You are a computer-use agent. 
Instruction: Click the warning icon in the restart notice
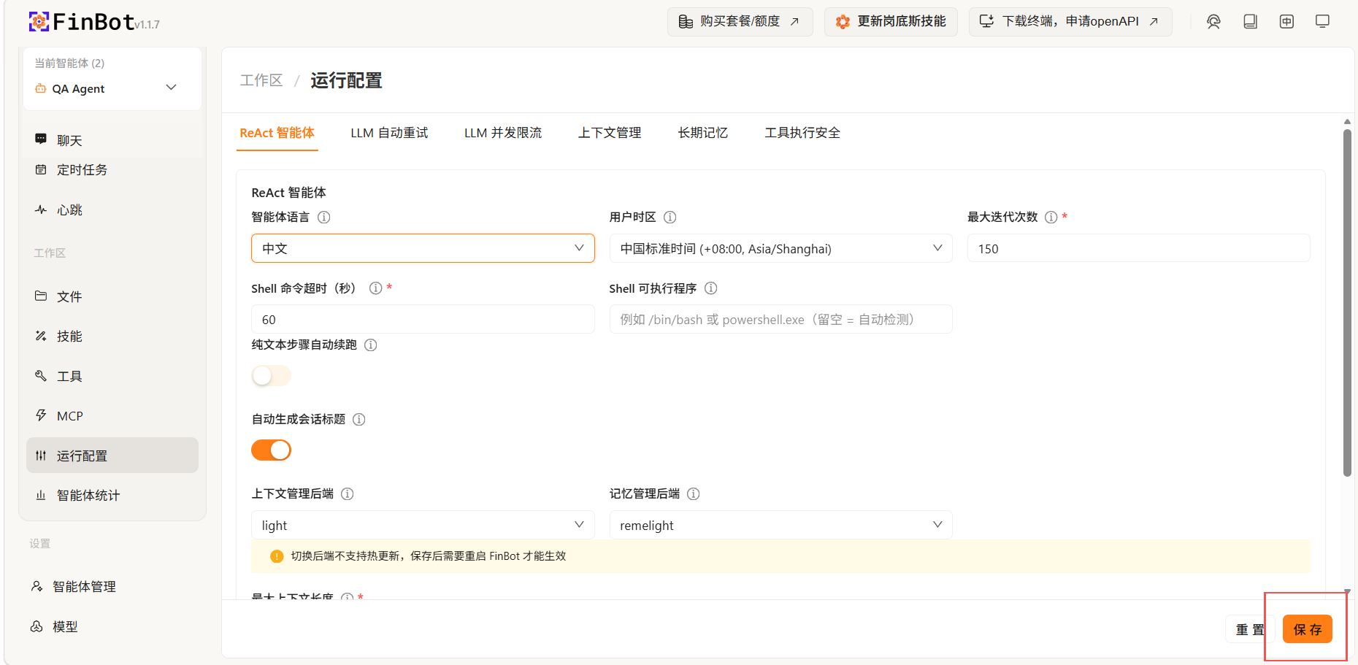[x=277, y=556]
